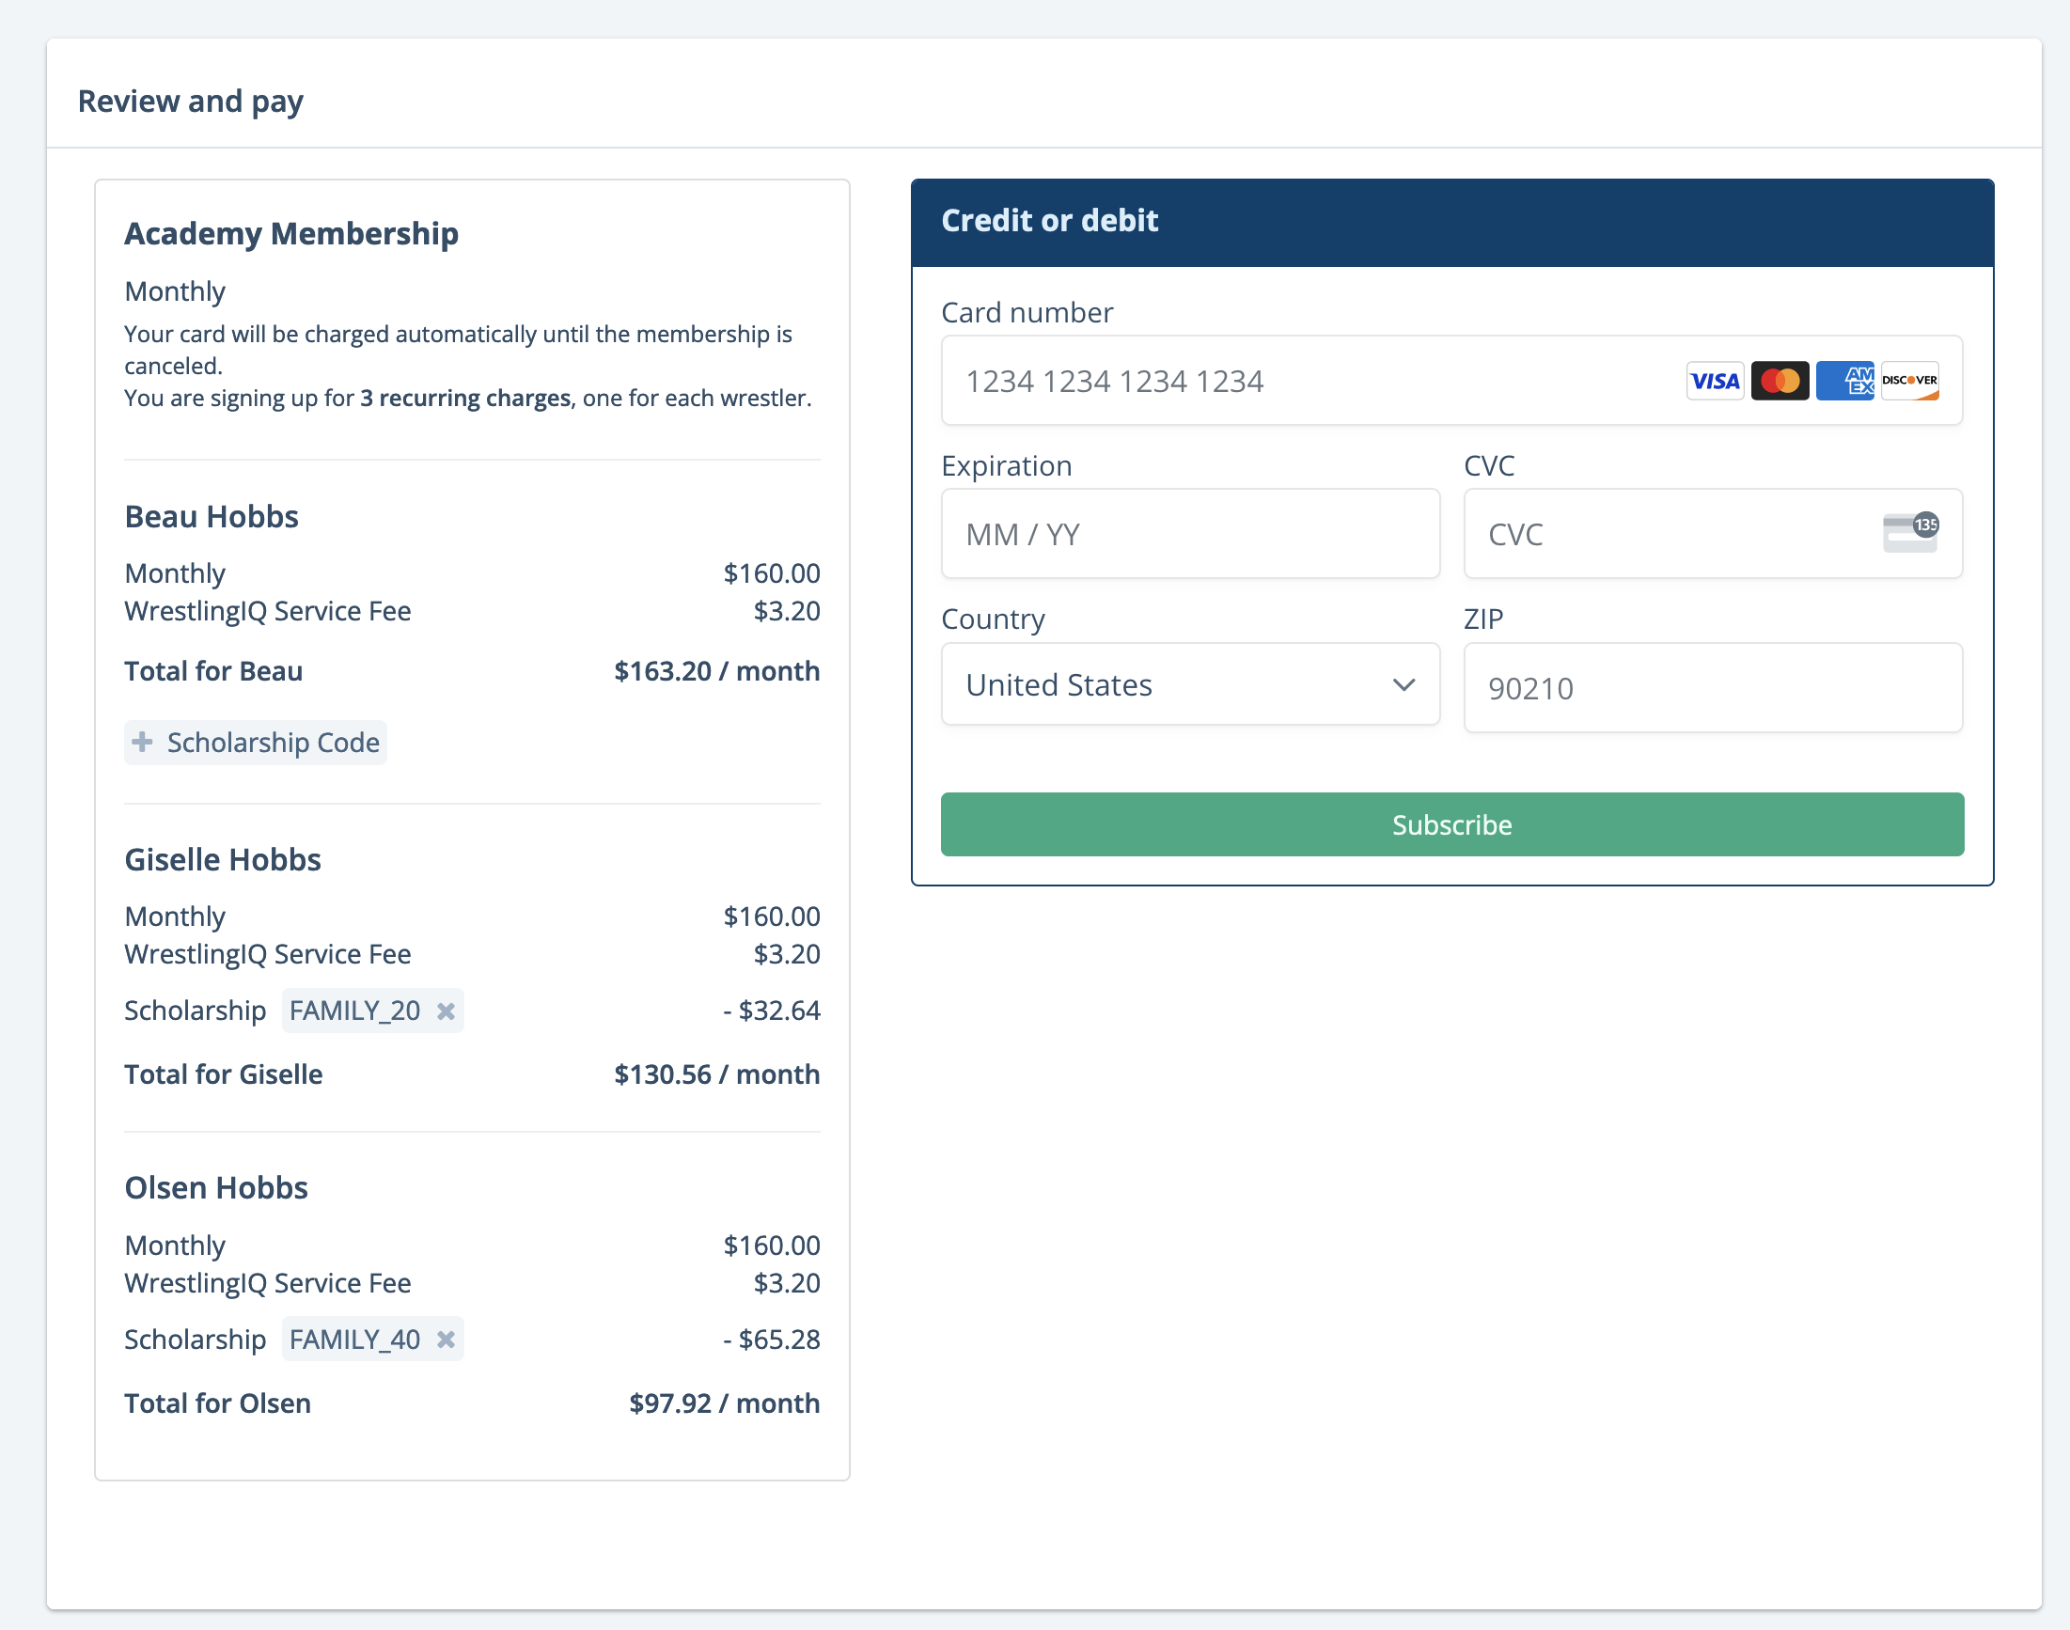Click the Country label

[994, 619]
